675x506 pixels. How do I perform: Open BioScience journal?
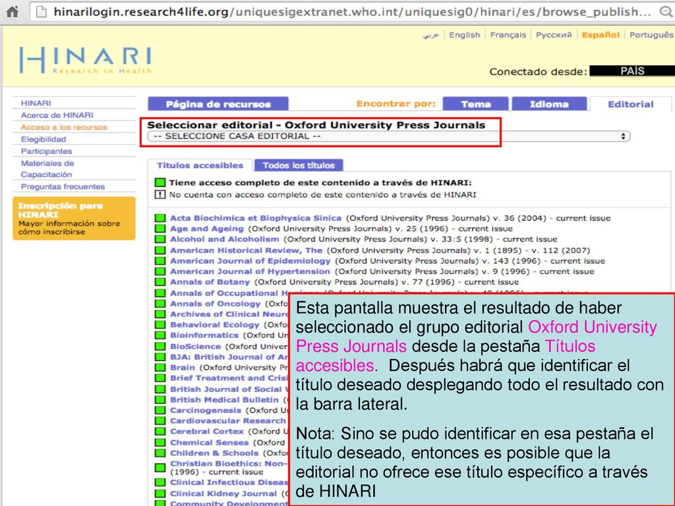pos(195,347)
